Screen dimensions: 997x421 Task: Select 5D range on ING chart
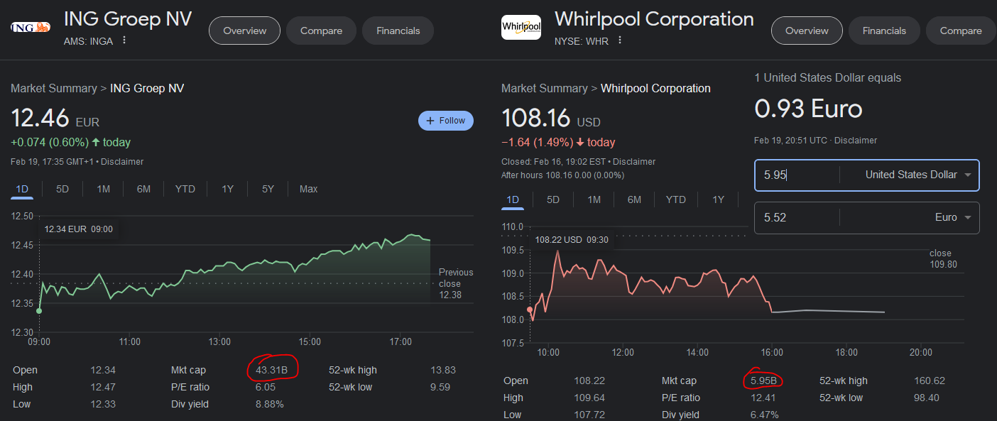coord(62,189)
